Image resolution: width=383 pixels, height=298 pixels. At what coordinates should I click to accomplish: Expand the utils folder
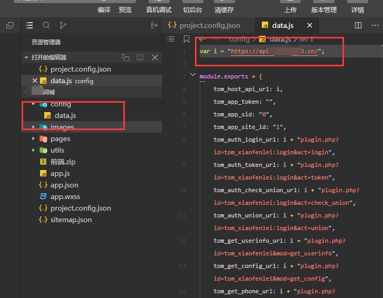click(x=33, y=150)
